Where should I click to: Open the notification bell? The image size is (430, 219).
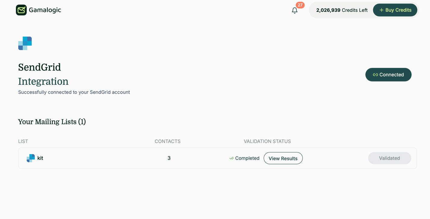pos(294,10)
